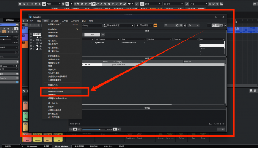
Task: Show the bottom panel layout in MediaBay
Action: click(x=217, y=25)
